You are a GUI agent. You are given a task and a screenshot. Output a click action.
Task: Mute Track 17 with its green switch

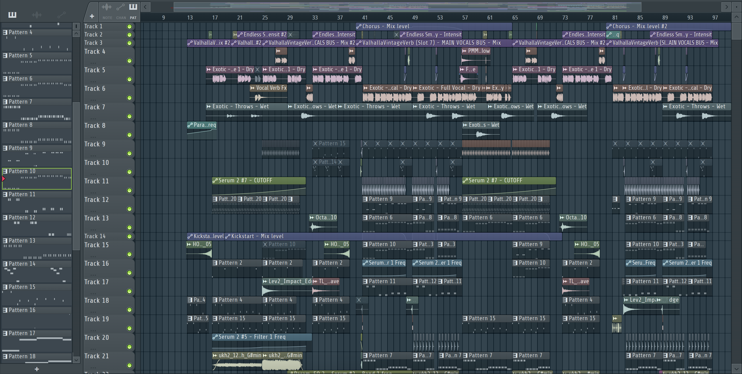coord(130,291)
